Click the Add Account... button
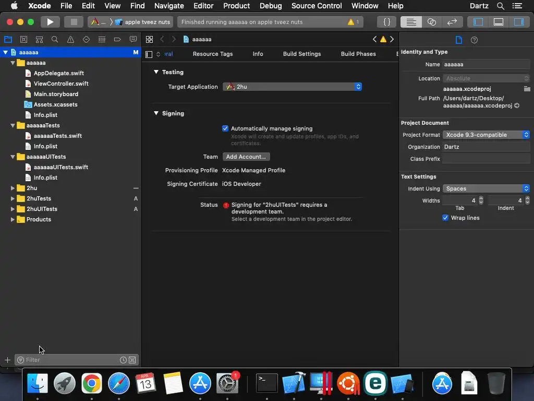534x401 pixels. pyautogui.click(x=246, y=157)
